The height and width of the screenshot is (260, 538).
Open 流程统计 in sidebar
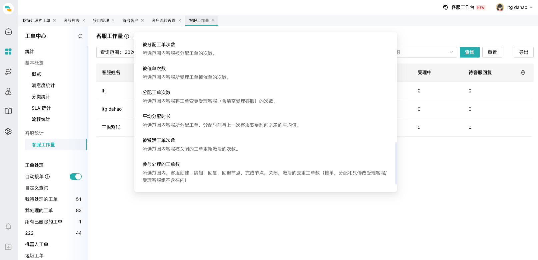point(41,119)
